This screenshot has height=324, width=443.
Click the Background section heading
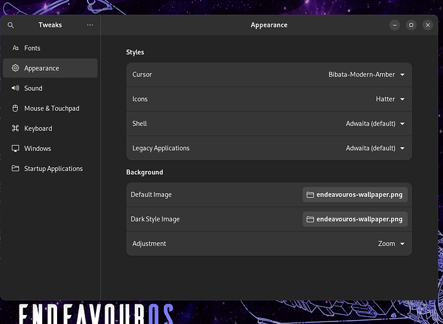tap(145, 172)
